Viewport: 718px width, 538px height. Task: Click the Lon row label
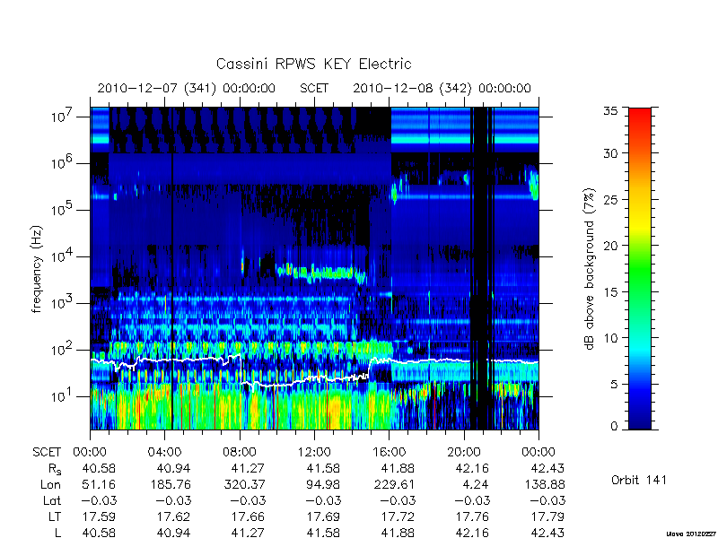(50, 484)
